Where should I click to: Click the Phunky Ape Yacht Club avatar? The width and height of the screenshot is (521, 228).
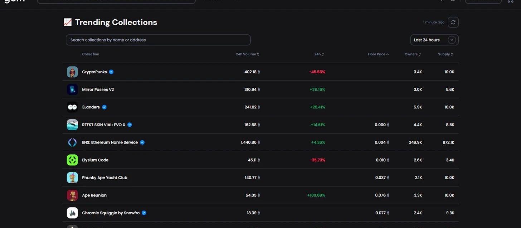(x=72, y=178)
